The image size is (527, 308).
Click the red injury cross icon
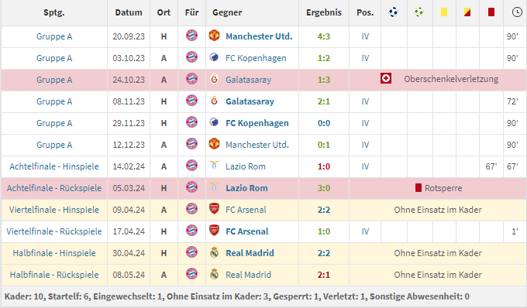click(386, 79)
